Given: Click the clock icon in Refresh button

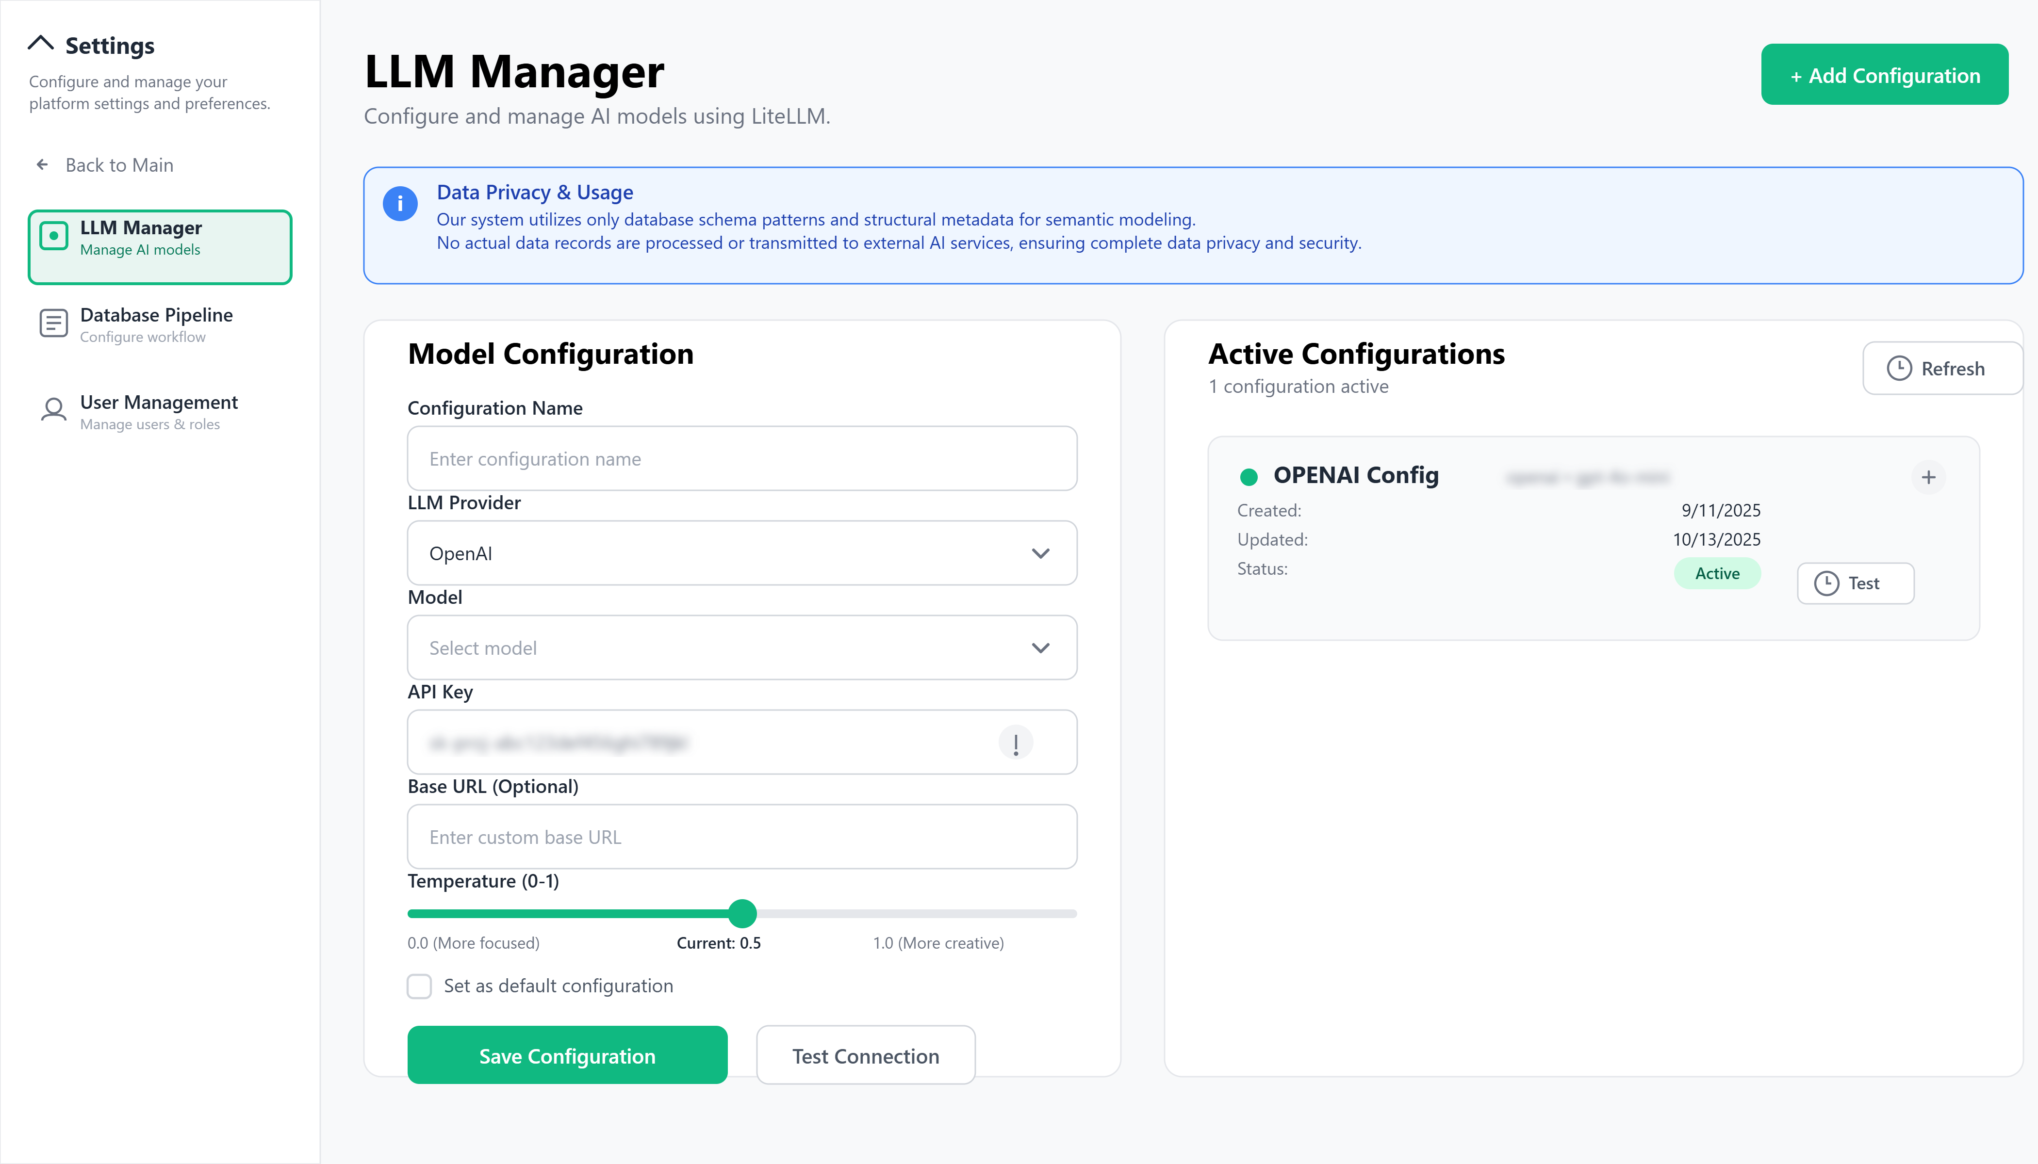Looking at the screenshot, I should tap(1900, 369).
